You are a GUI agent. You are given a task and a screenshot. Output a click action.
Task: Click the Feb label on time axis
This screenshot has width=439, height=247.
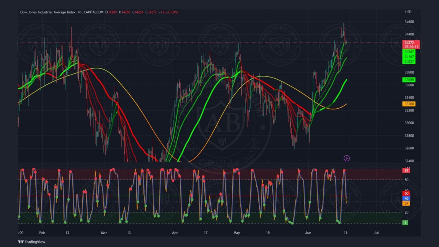click(x=42, y=233)
